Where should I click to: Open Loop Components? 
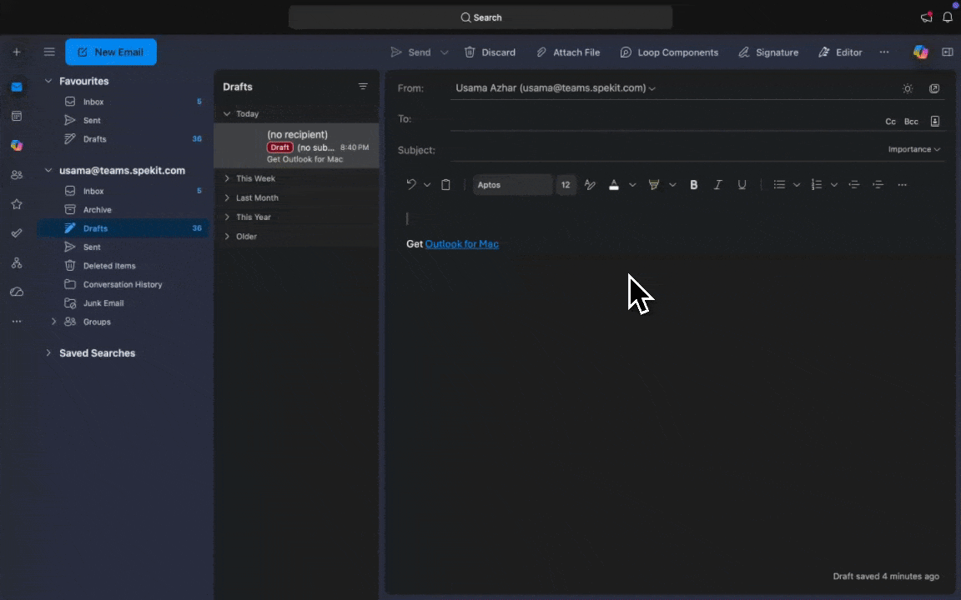click(669, 52)
